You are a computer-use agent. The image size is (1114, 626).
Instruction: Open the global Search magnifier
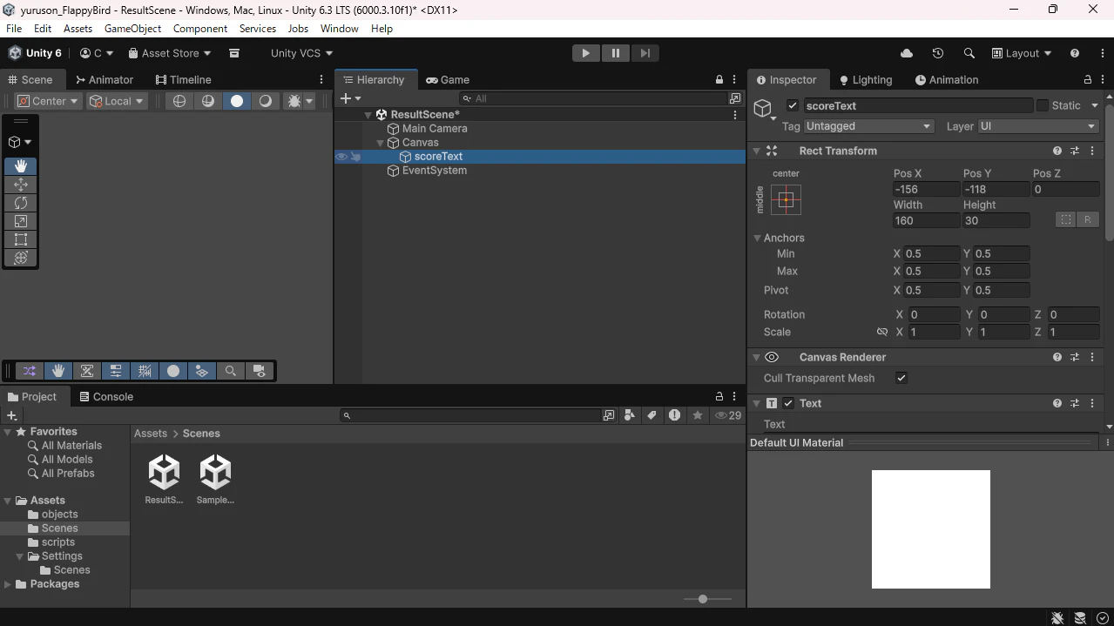click(969, 53)
